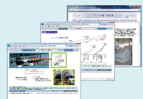
Task: Click the A index link in the glossary
Action: pos(102,20)
